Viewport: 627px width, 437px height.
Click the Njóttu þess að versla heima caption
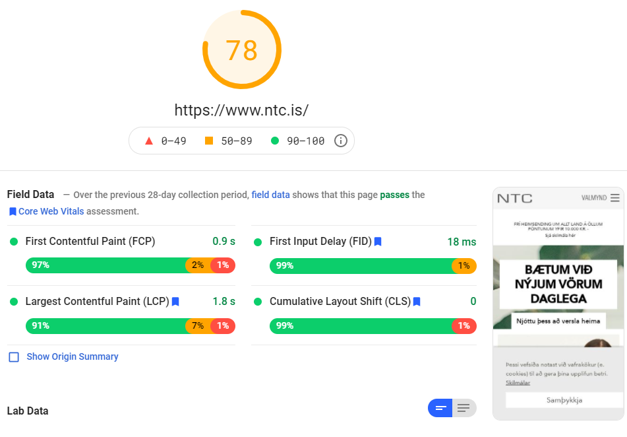tap(558, 321)
